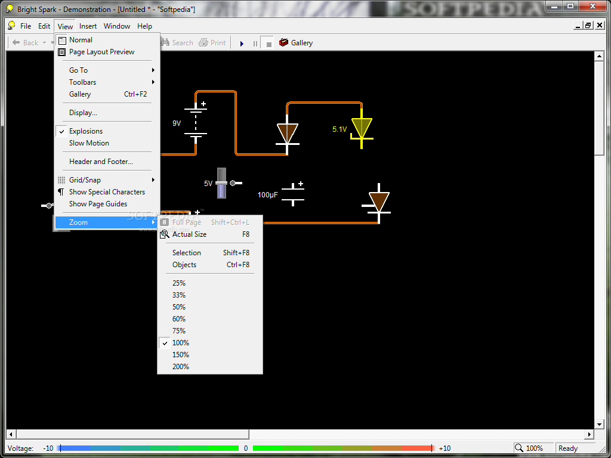Click the highlighted Zoom menu entry
The width and height of the screenshot is (611, 458).
click(106, 222)
